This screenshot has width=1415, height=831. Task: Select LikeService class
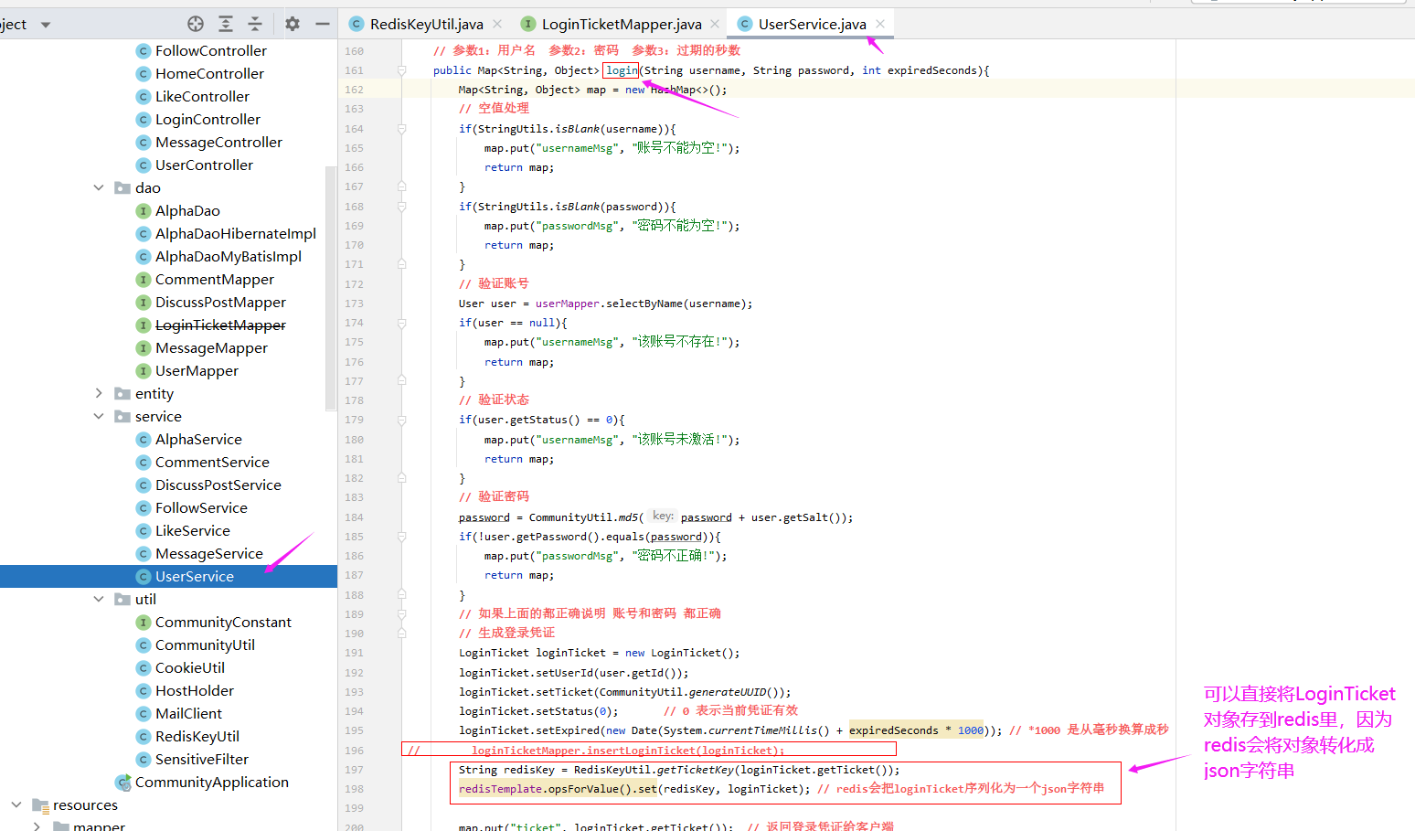[x=193, y=530]
